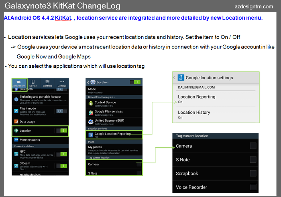
Task: Open the Connections tab
Action: (x=19, y=83)
